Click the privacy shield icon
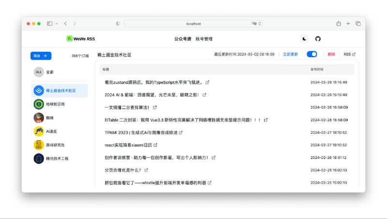The height and width of the screenshot is (219, 387). [118, 23]
